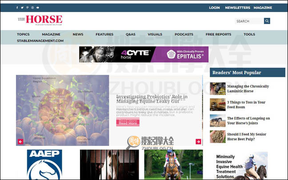
Task: Open Newsletters in top bar
Action: pos(237,8)
